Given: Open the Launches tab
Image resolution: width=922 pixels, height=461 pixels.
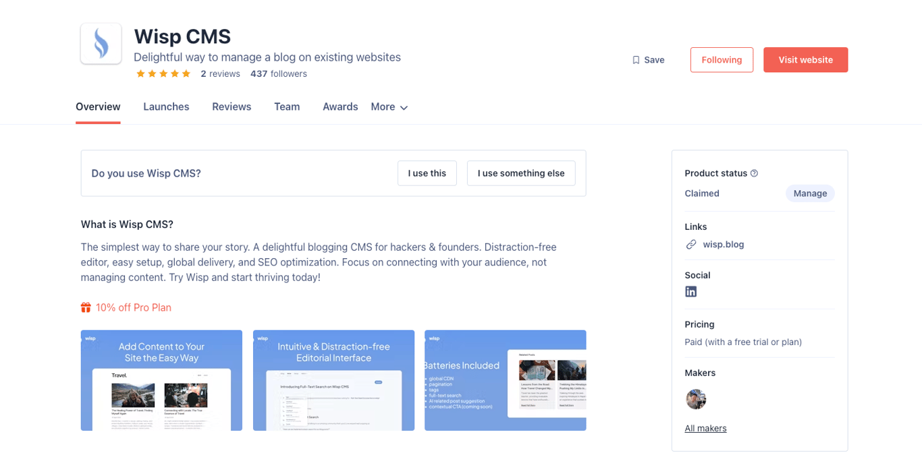Looking at the screenshot, I should pos(166,106).
